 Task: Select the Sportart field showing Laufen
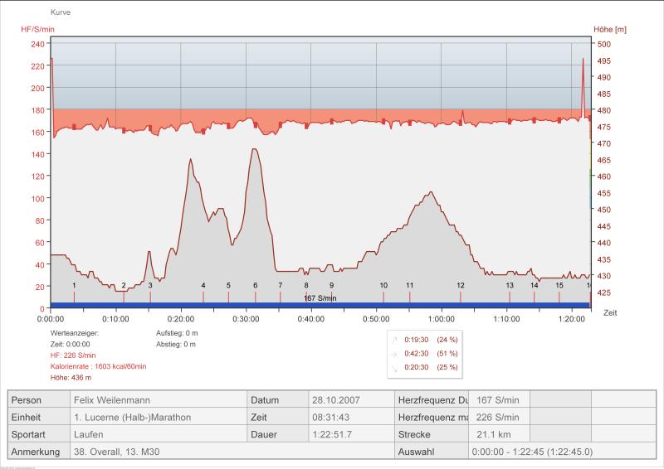click(x=158, y=434)
